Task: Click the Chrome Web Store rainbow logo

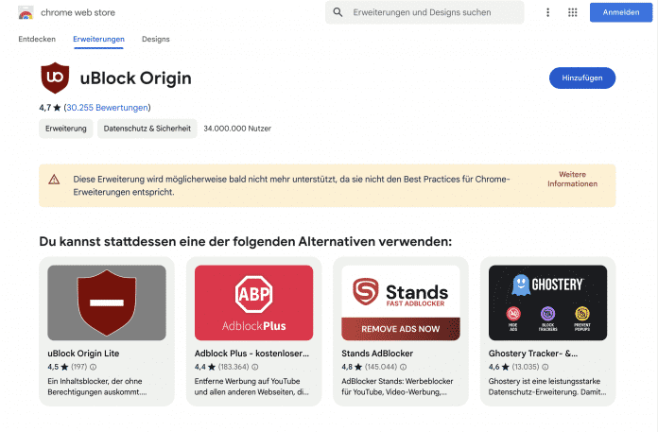Action: pos(26,13)
